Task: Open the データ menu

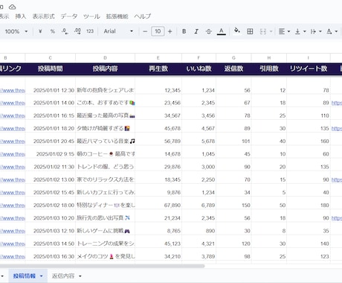Action: click(69, 16)
